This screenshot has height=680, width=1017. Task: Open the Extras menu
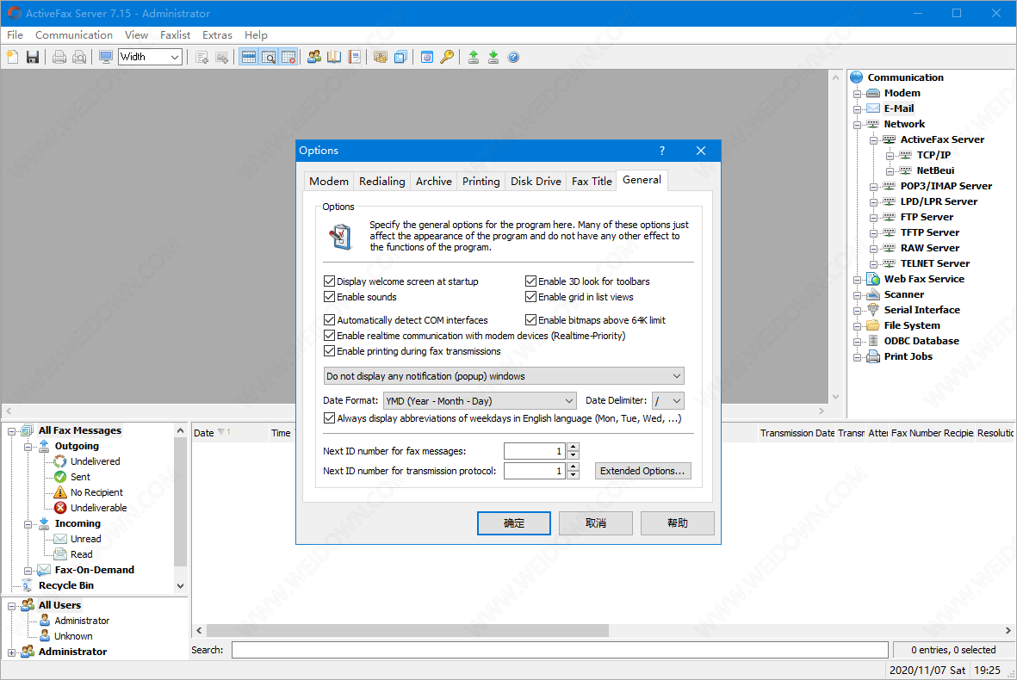pos(217,35)
